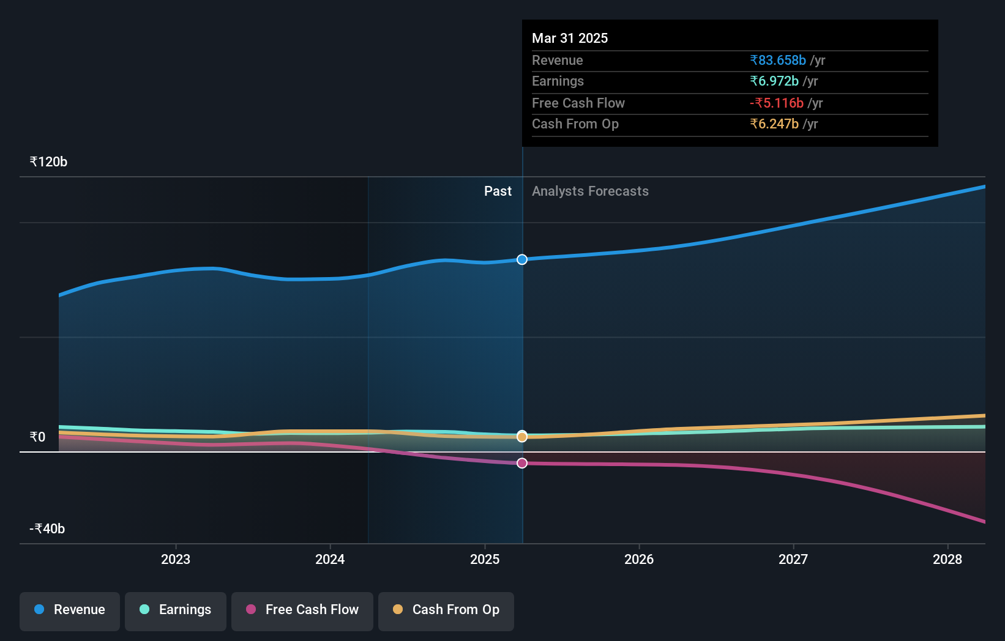Click the Free Cash Flow data point marker

(x=522, y=463)
